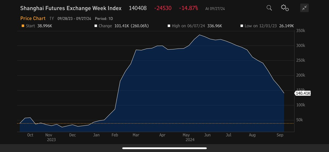
Task: Click the last price 140408
Action: [138, 8]
